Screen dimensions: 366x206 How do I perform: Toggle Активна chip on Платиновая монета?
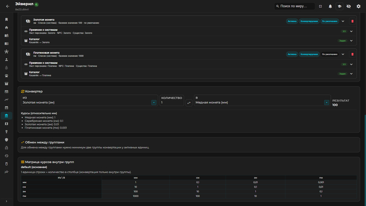point(292,54)
